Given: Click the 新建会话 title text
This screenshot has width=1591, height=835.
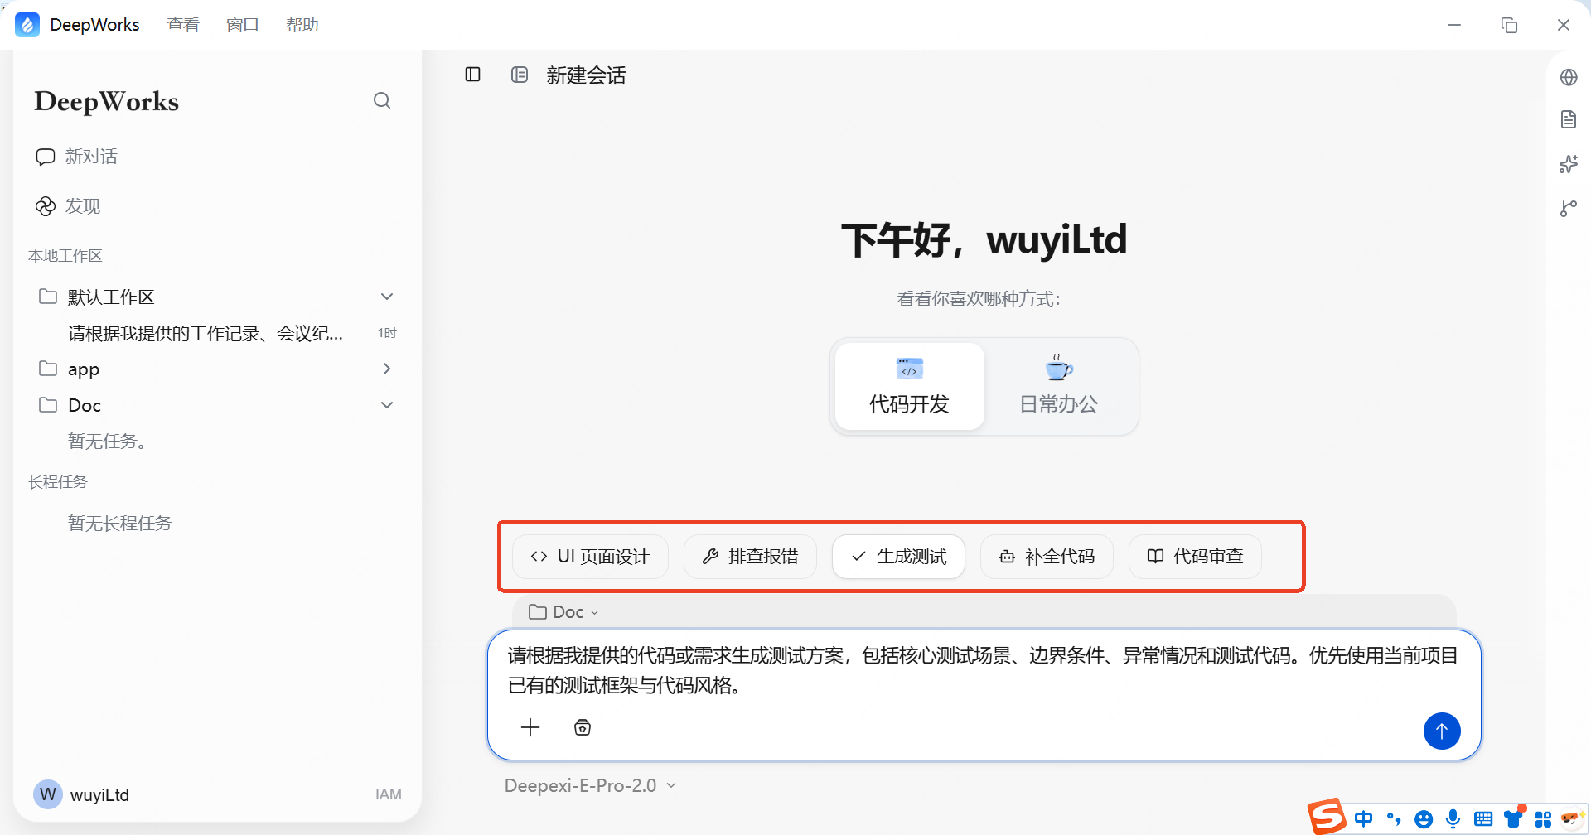Looking at the screenshot, I should point(586,75).
